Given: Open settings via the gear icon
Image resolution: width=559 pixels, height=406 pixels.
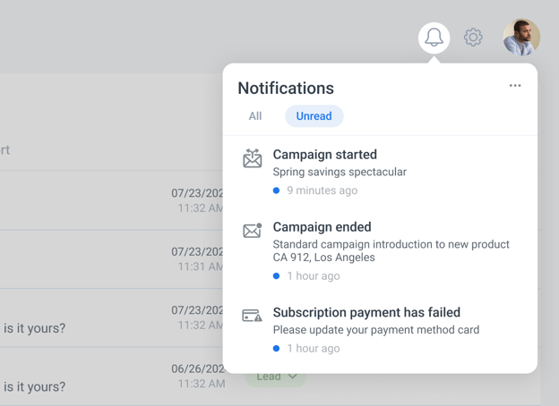Looking at the screenshot, I should click(473, 38).
